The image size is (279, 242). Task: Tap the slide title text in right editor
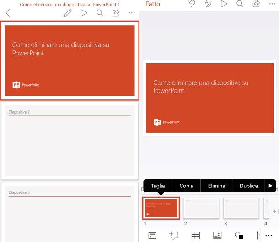coord(201,87)
